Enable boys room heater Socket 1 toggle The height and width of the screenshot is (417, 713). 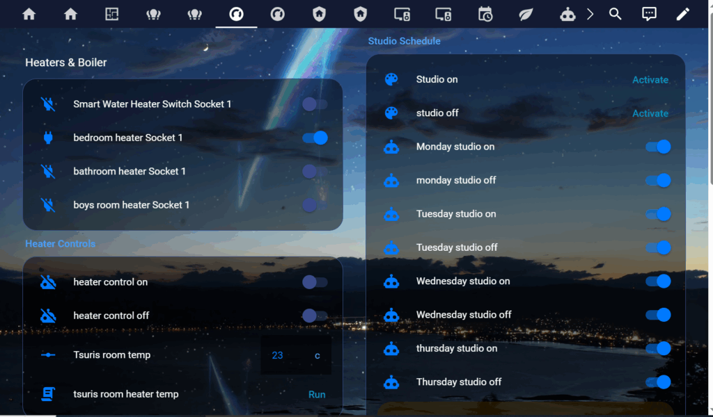(x=315, y=204)
